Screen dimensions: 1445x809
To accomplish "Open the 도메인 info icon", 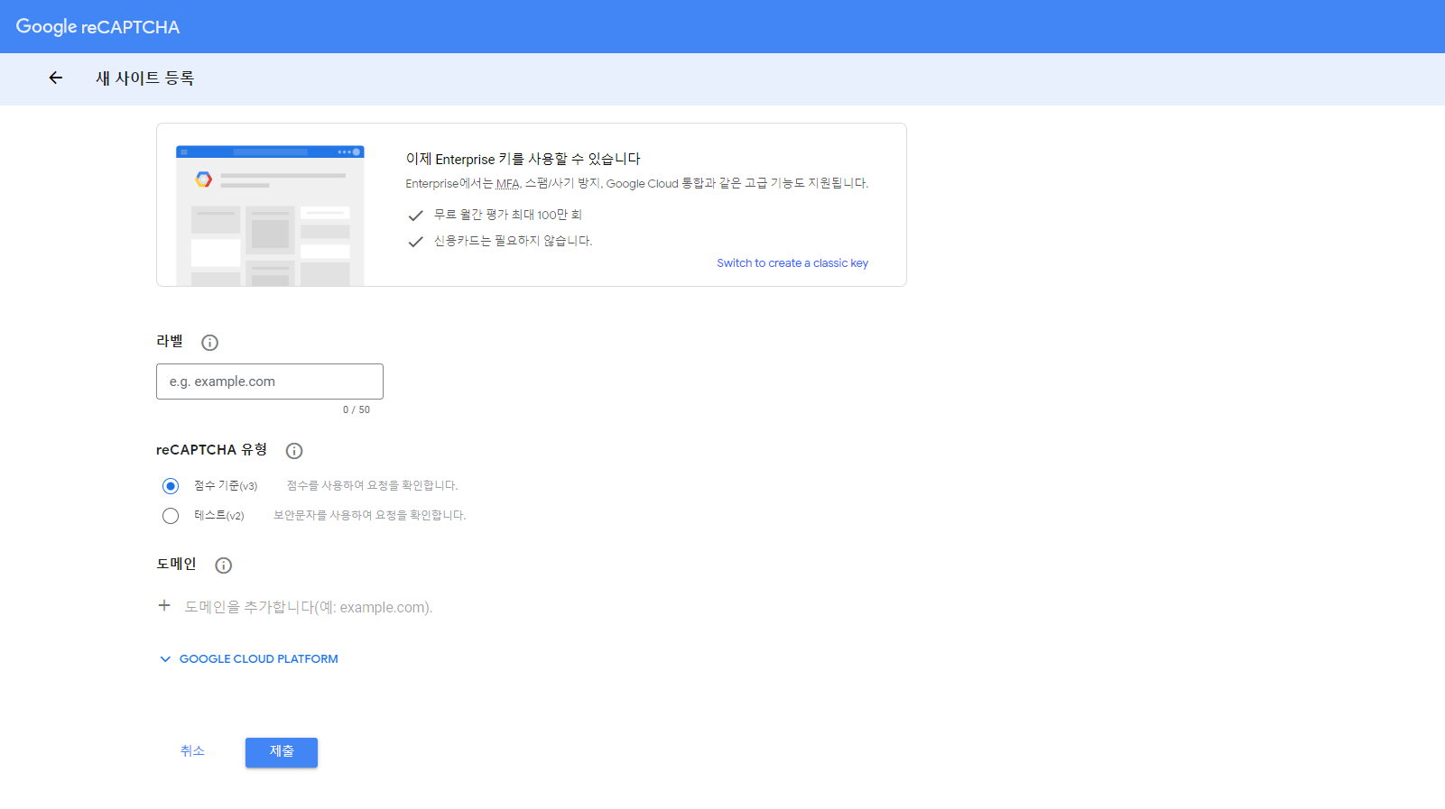I will tap(224, 565).
